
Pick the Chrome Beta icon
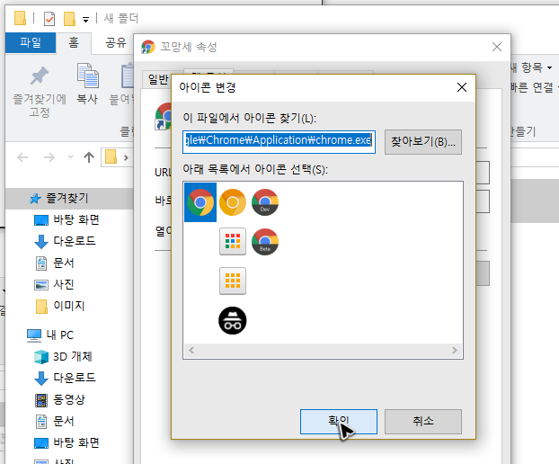coord(265,242)
